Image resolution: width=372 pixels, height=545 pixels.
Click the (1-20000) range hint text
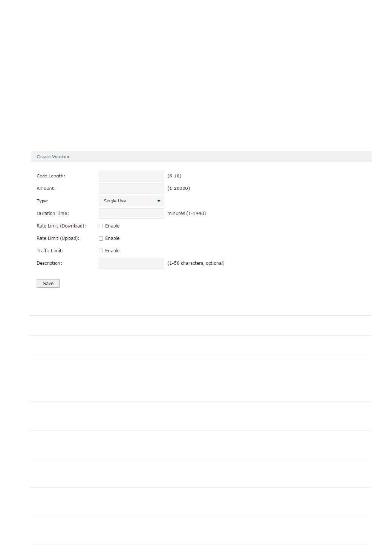179,188
